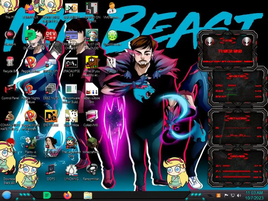Screen dimensions: 268x201
Task: Open the Ransomware Maker Build... icon
Action: [x=71, y=94]
